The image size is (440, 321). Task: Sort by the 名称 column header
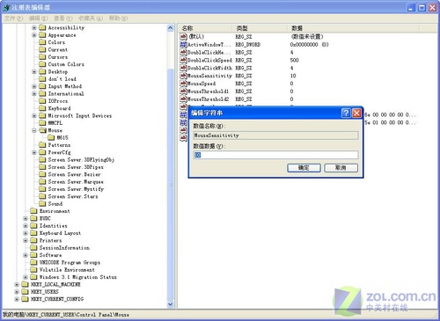coord(205,28)
